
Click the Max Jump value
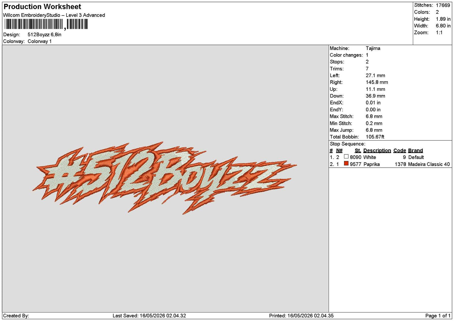pyautogui.click(x=374, y=130)
